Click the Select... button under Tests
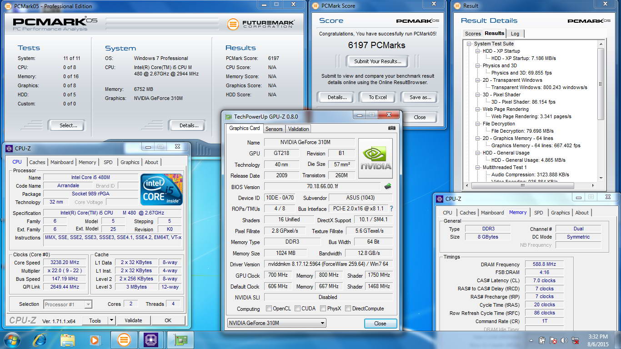 pyautogui.click(x=69, y=125)
